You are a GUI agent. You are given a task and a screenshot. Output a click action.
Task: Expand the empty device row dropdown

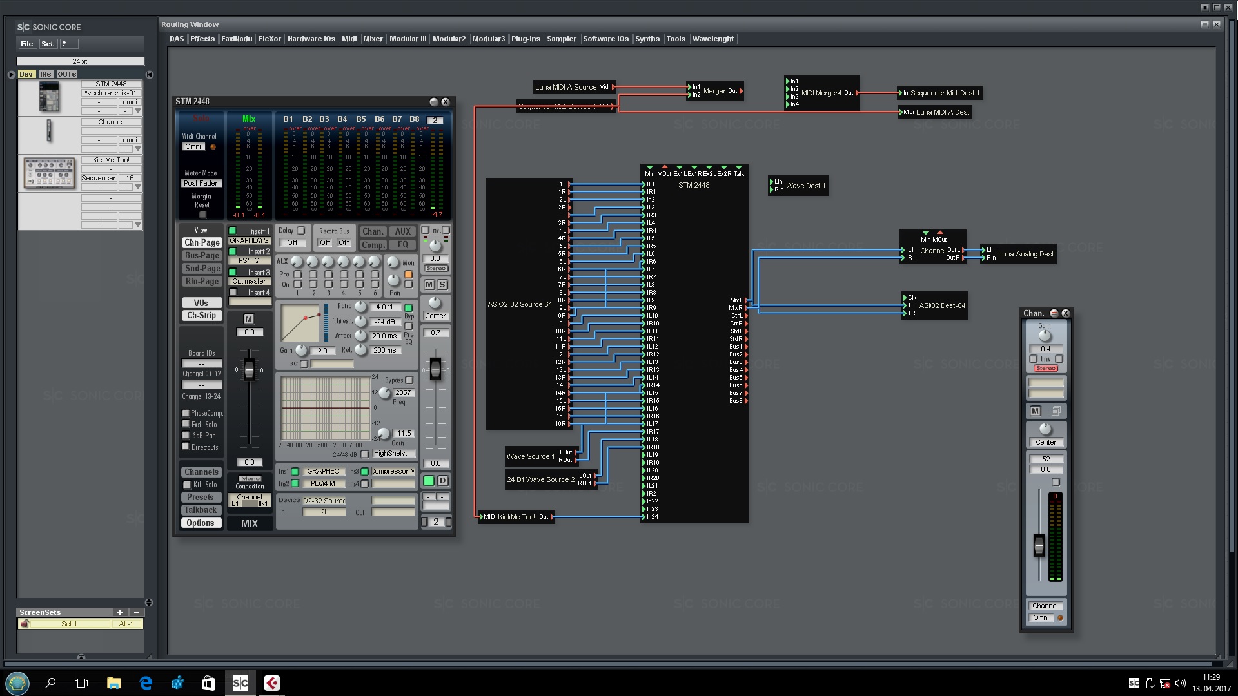[137, 225]
